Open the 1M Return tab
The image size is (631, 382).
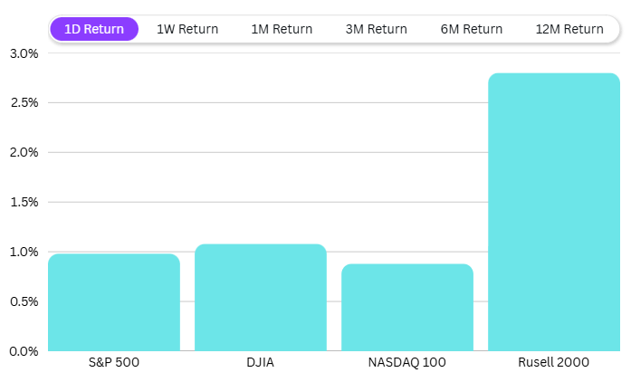pos(282,29)
